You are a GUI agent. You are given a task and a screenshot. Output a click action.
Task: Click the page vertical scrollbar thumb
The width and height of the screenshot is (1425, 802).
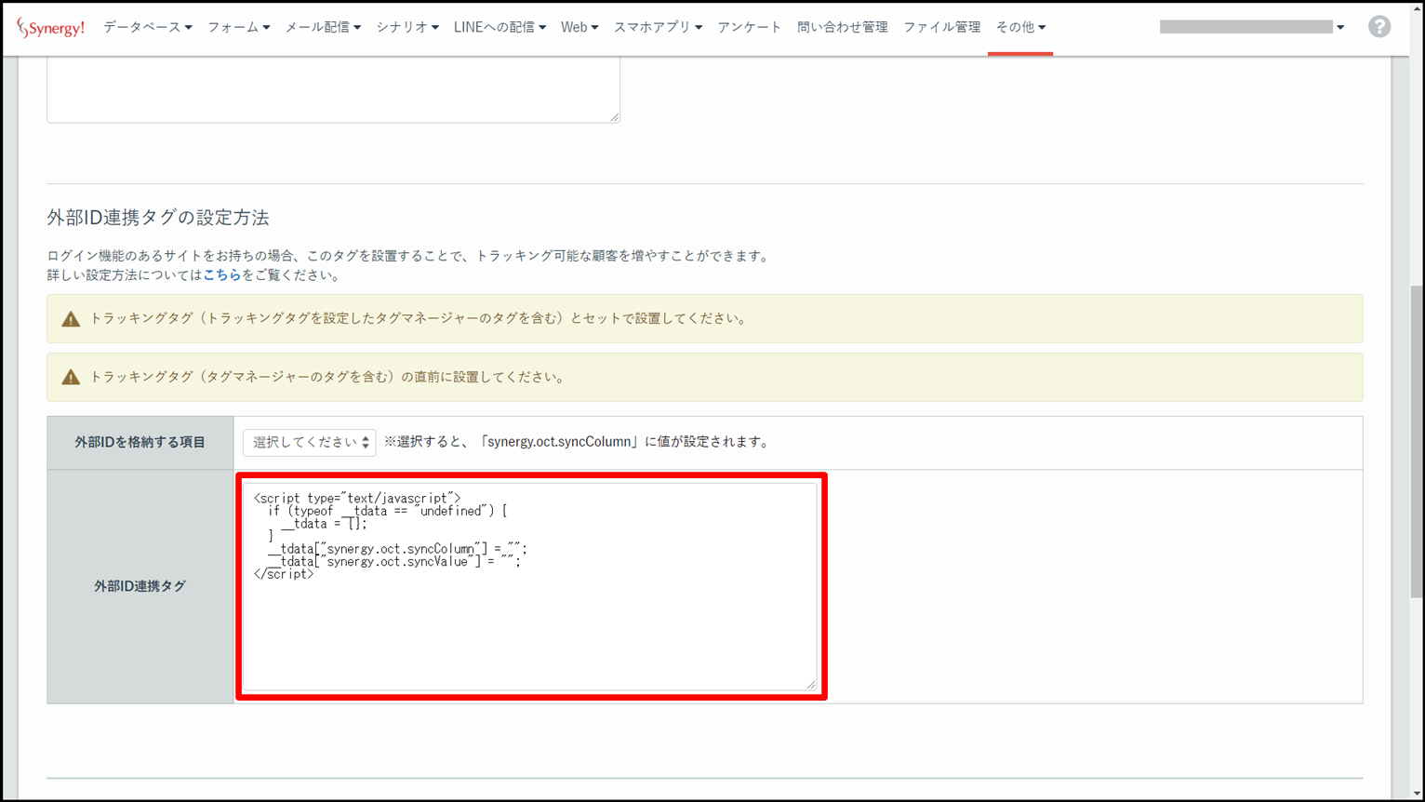(1416, 437)
